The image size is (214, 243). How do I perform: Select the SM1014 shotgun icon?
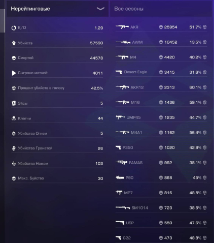(x=123, y=207)
